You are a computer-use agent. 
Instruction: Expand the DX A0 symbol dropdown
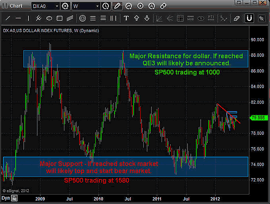(x=57, y=7)
